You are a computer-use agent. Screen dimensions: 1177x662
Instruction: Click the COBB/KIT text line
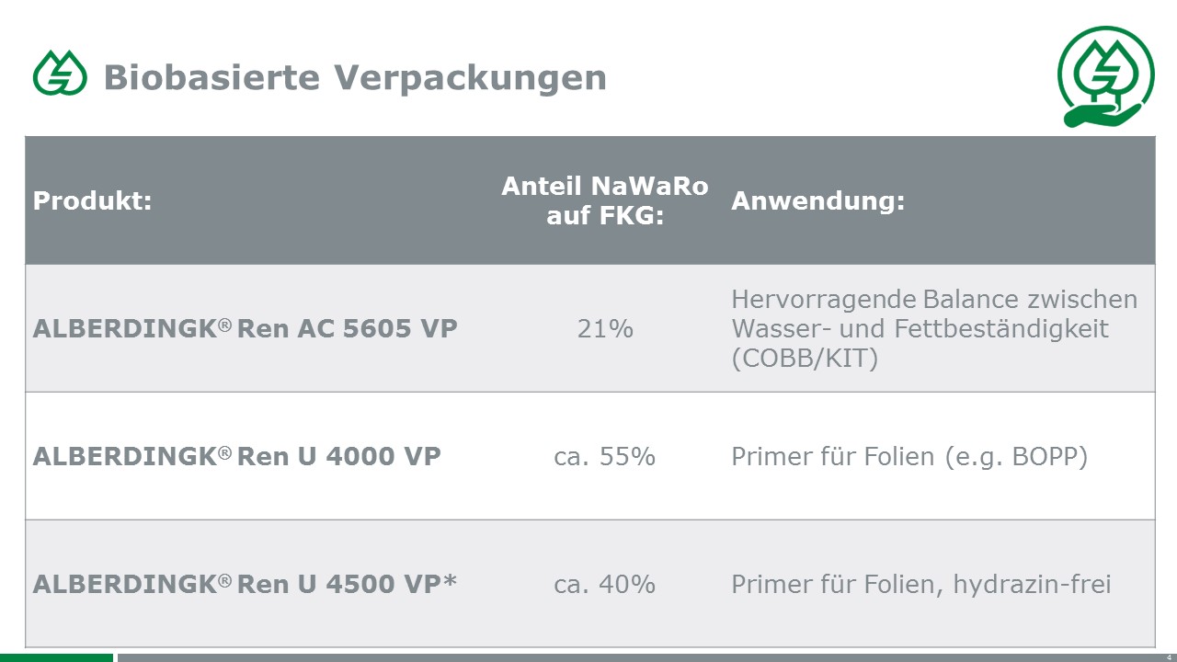click(805, 359)
